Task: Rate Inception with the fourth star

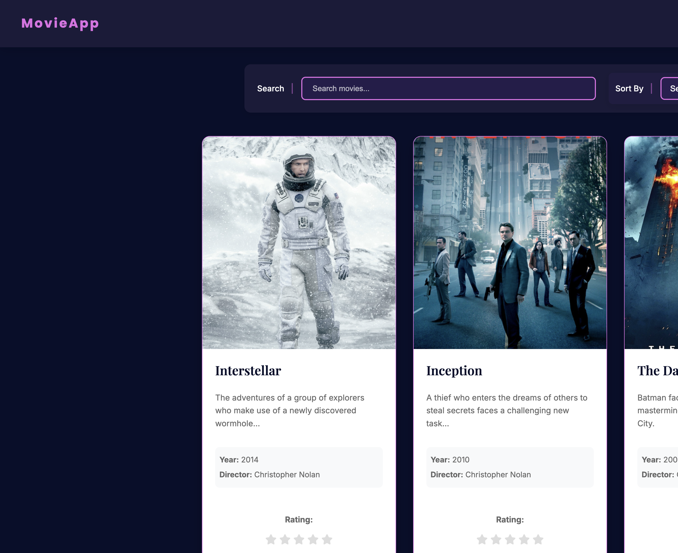Action: tap(524, 539)
